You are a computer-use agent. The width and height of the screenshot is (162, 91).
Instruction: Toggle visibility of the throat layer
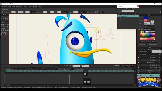(x=138, y=73)
